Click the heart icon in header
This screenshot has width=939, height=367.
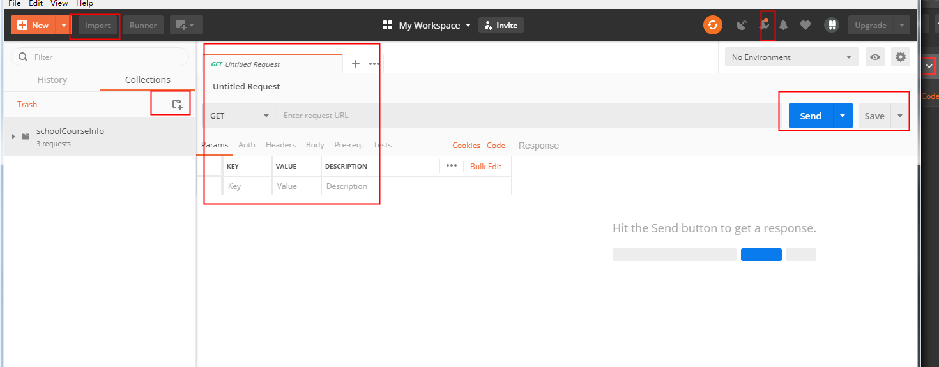click(805, 26)
